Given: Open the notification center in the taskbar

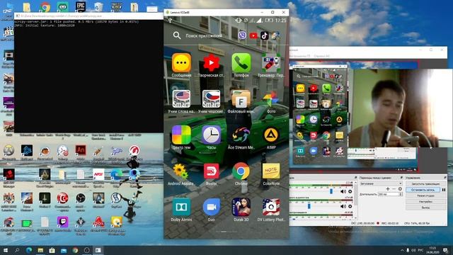Looking at the screenshot, I should coord(446,250).
